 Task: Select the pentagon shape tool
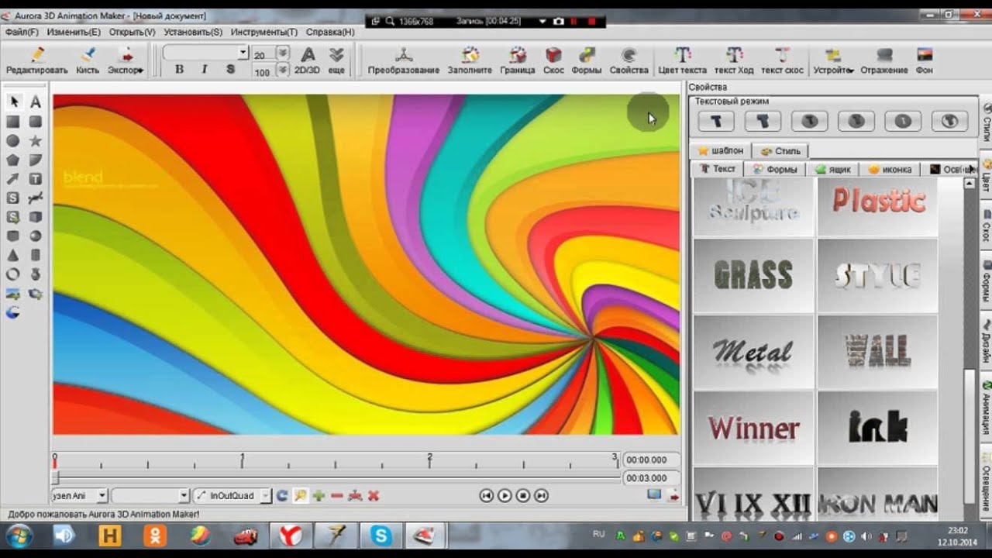coord(13,160)
